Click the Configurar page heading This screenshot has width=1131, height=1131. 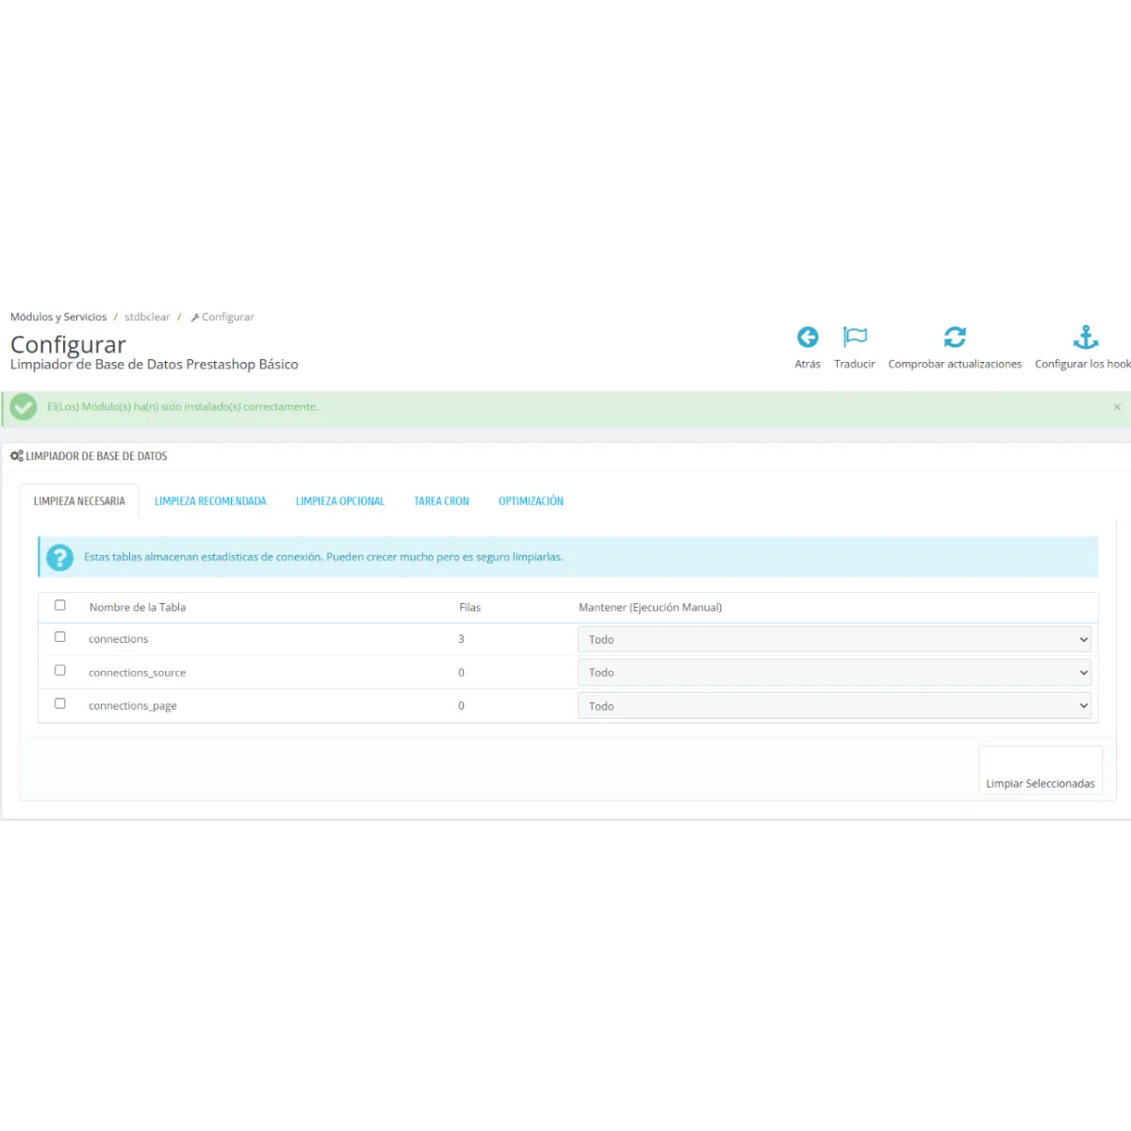(68, 344)
